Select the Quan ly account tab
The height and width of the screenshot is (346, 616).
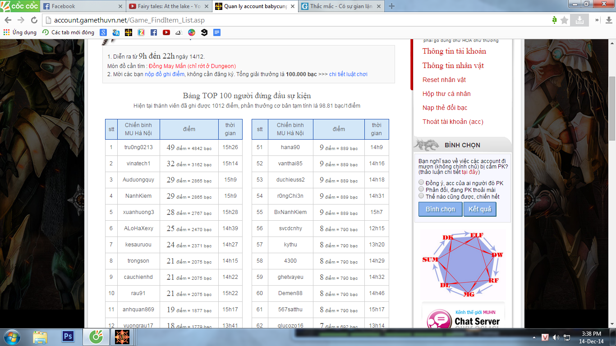255,6
